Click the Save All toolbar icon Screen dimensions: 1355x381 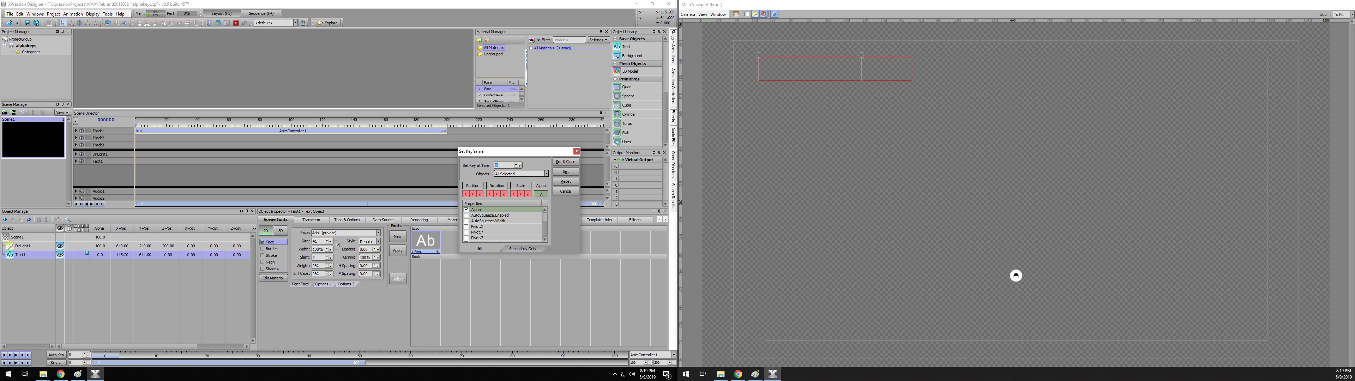(x=36, y=23)
